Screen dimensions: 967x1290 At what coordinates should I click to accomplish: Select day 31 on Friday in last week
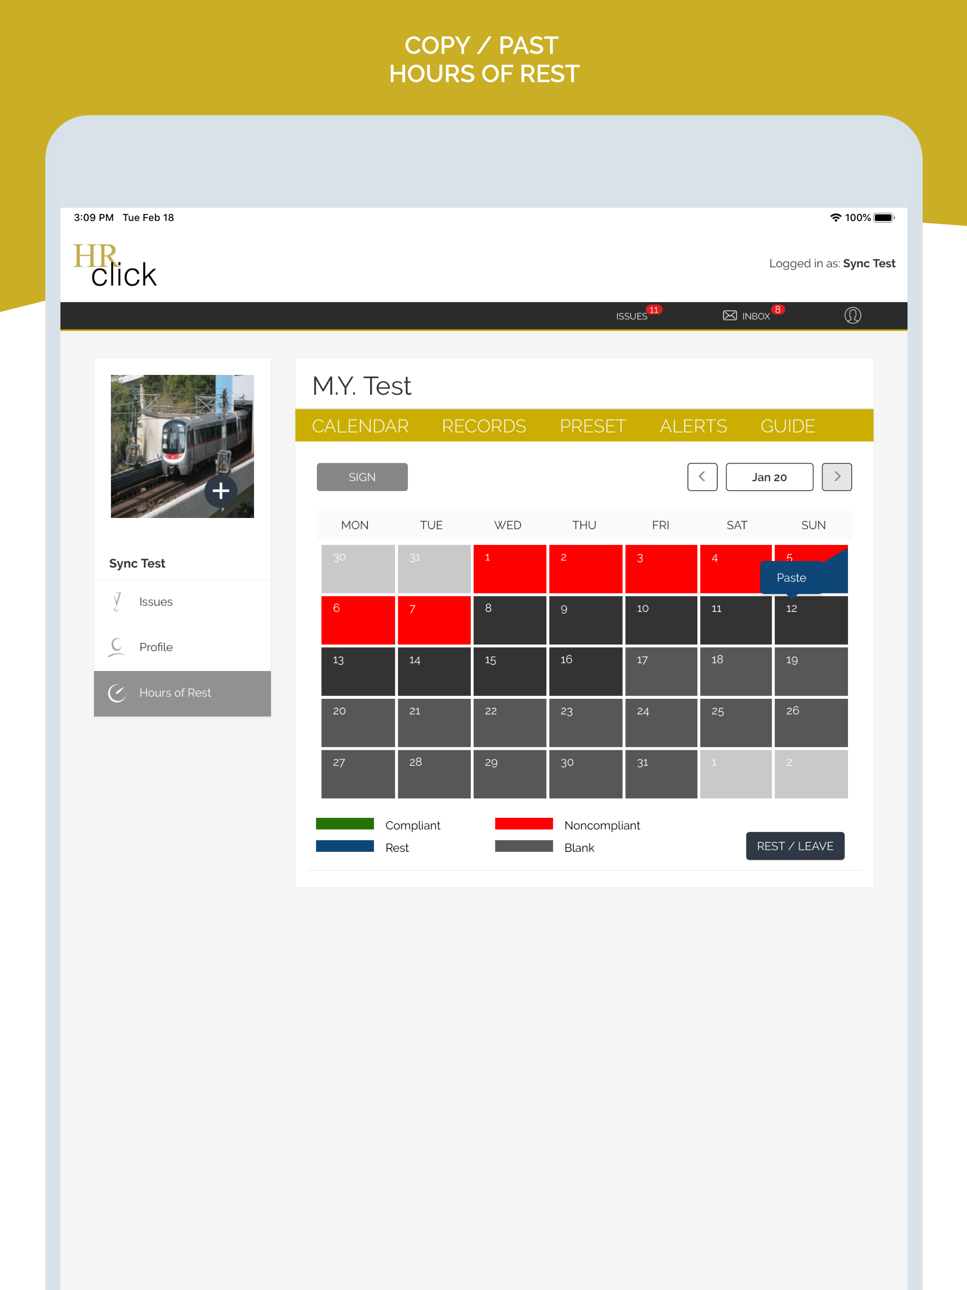click(x=661, y=774)
